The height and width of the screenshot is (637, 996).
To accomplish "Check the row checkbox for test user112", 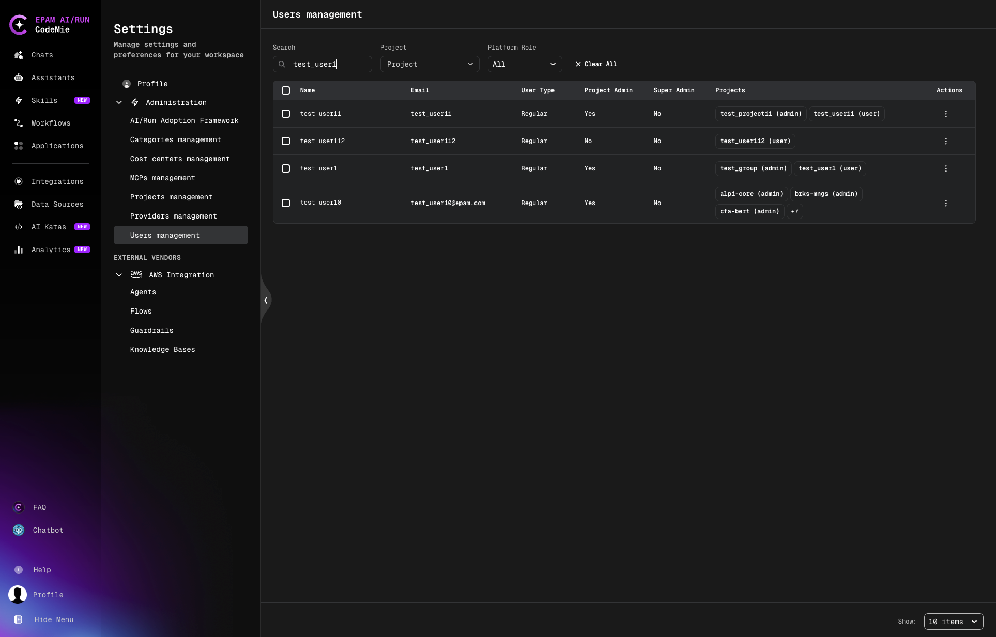I will [286, 141].
